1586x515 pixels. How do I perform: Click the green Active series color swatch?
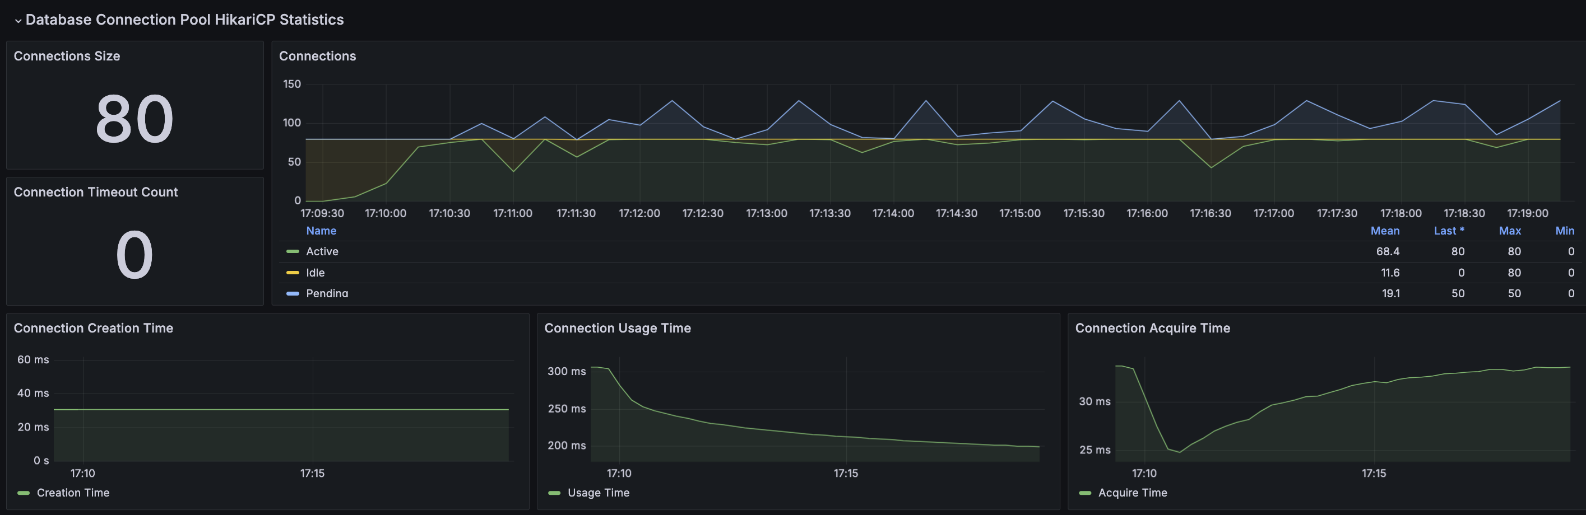[293, 252]
